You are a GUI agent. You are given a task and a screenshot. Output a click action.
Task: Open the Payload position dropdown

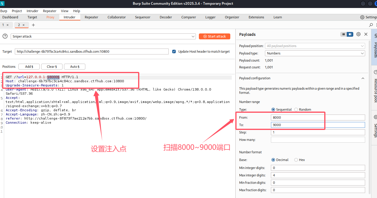(x=315, y=46)
